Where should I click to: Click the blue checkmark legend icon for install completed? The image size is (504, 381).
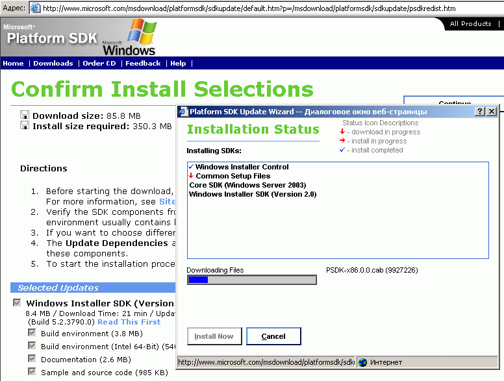pos(342,150)
